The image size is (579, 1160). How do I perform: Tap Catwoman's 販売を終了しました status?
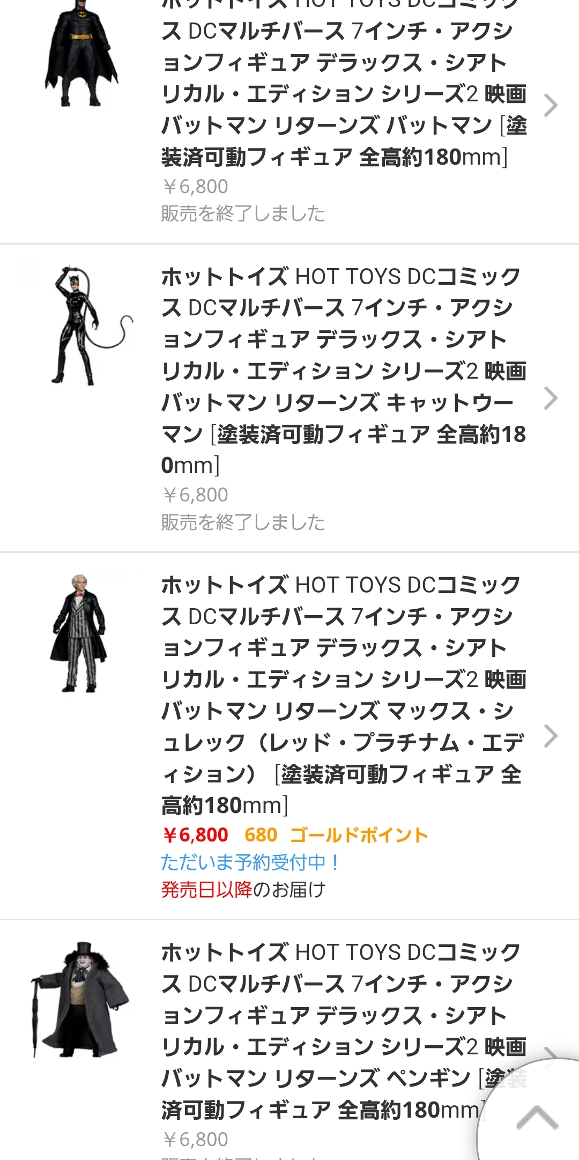(x=243, y=522)
